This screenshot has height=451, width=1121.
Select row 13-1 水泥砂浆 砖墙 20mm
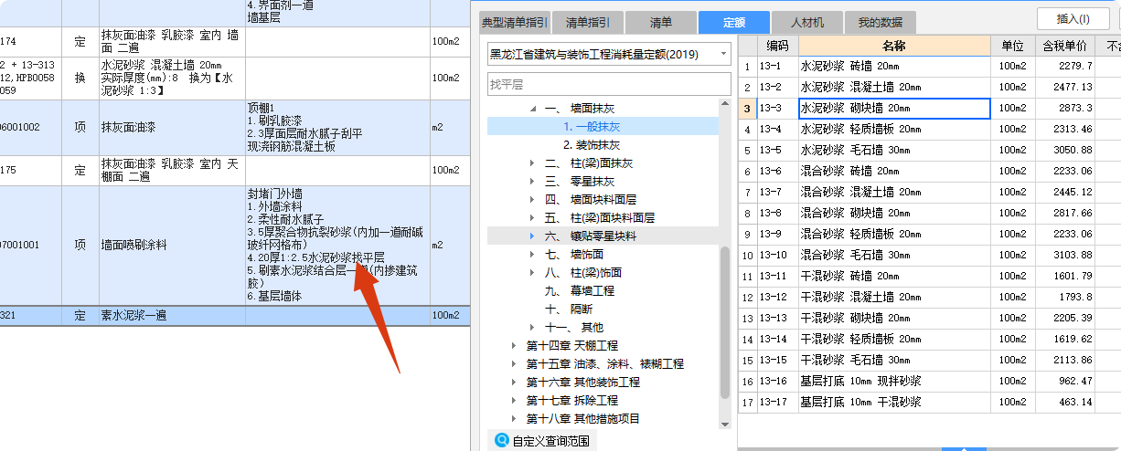(x=928, y=67)
